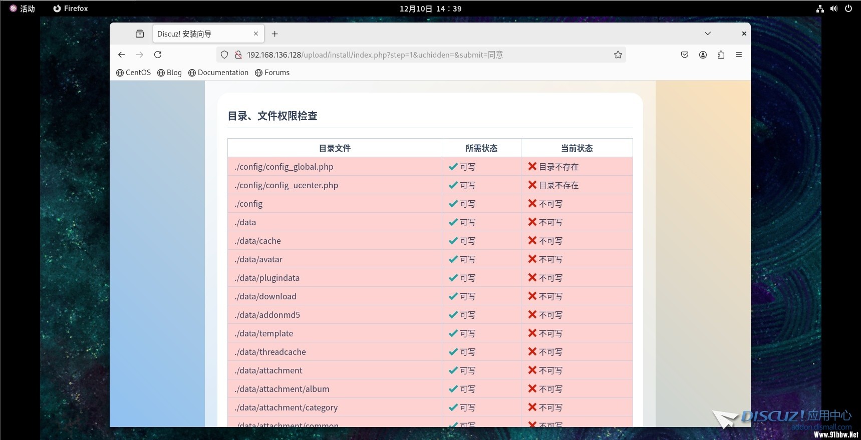Screen dimensions: 861x440
Task: Open the tracking protection shield icon
Action: [224, 55]
